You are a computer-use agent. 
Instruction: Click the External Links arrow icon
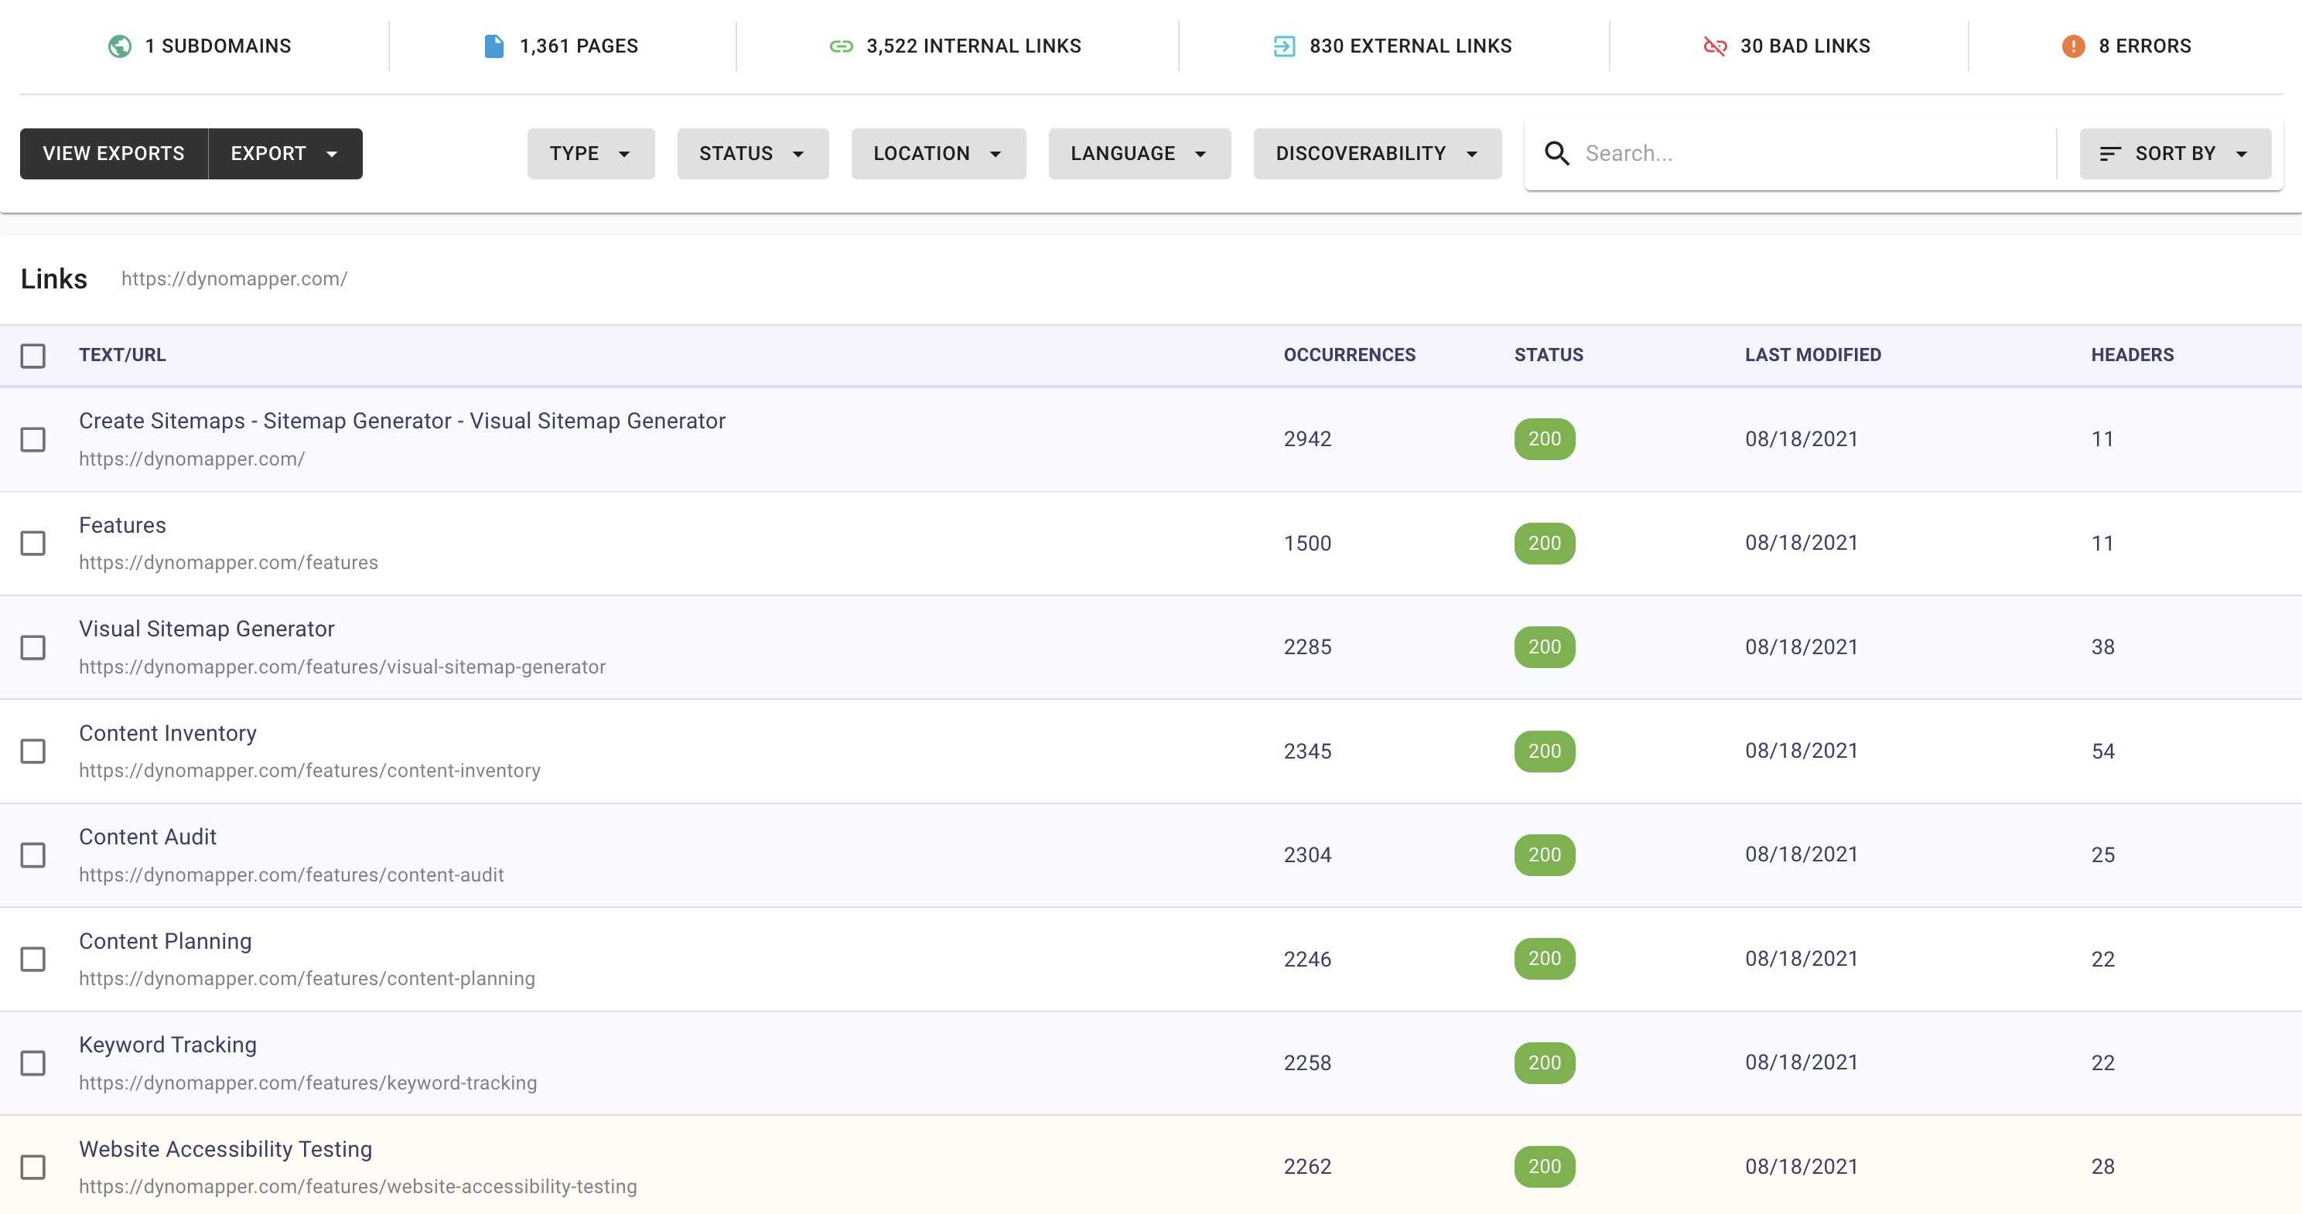tap(1283, 46)
